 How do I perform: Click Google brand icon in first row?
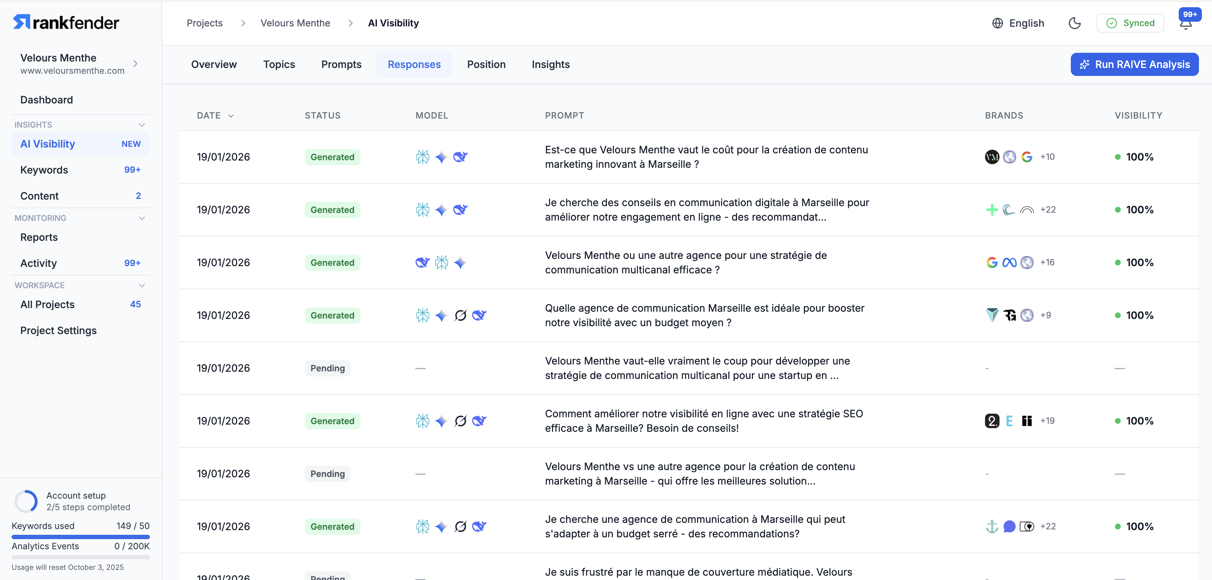(x=1027, y=157)
